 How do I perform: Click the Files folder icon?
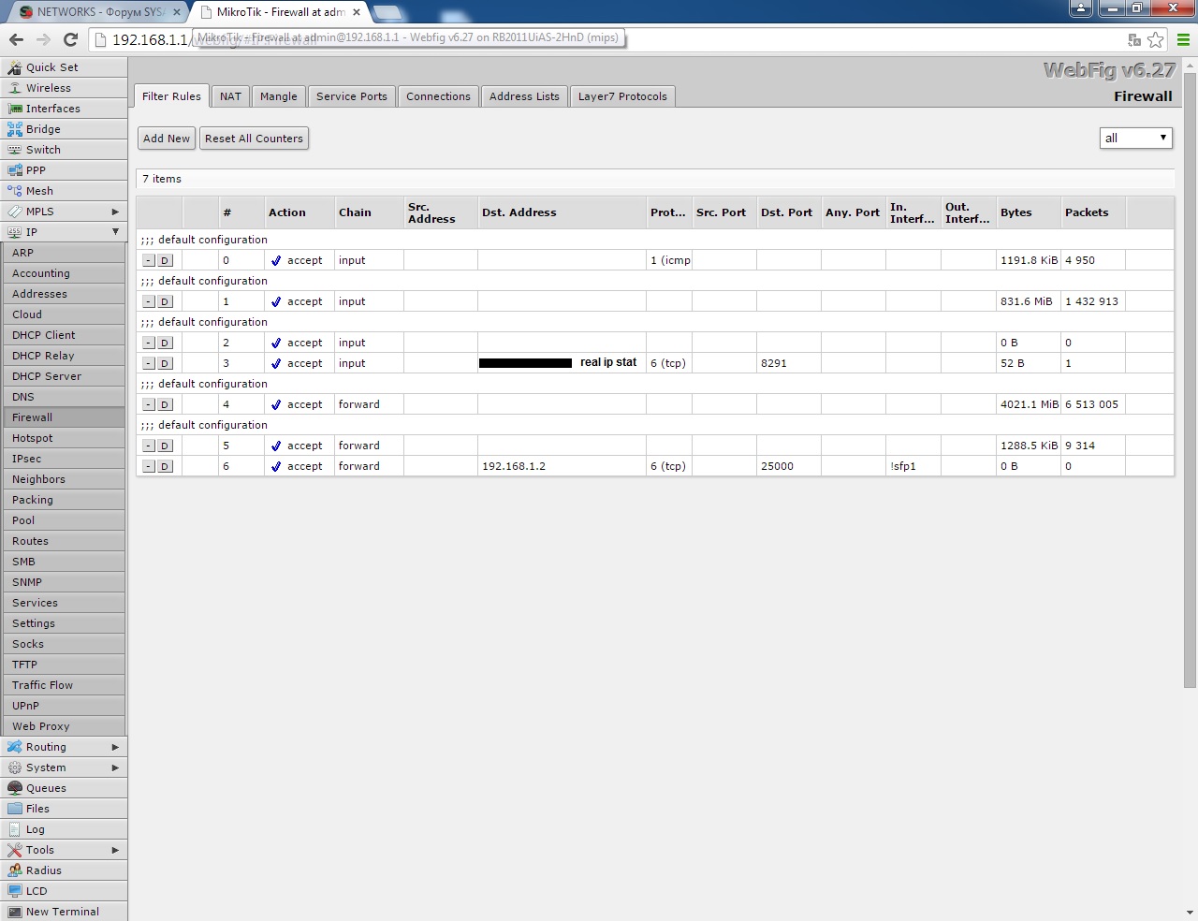tap(15, 809)
